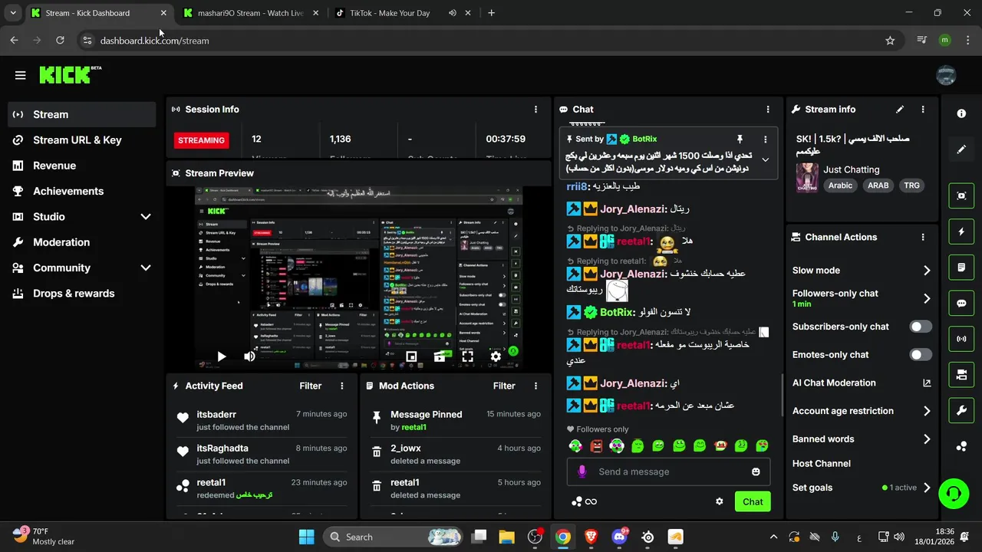Open chat settings gear icon
Viewport: 982px width, 552px height.
pos(720,501)
